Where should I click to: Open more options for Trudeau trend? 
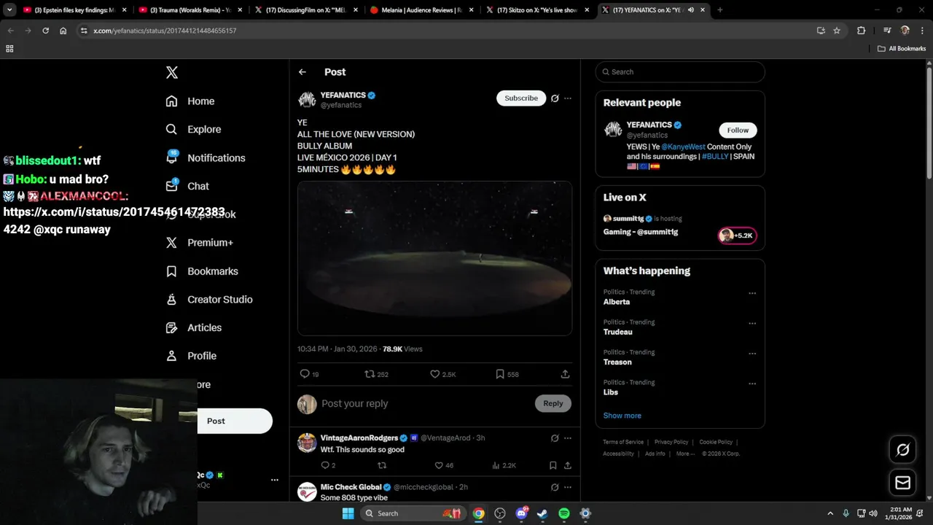[x=752, y=323]
